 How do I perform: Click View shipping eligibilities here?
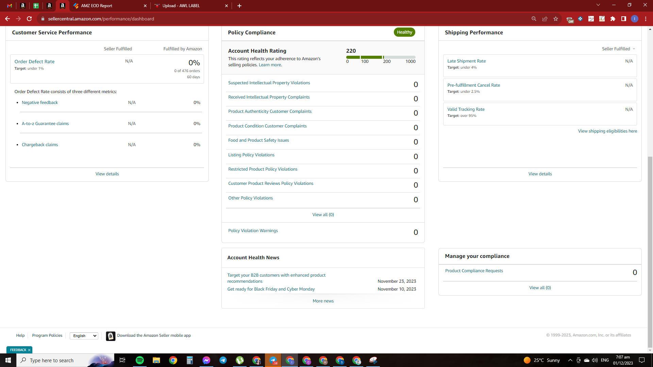607,131
